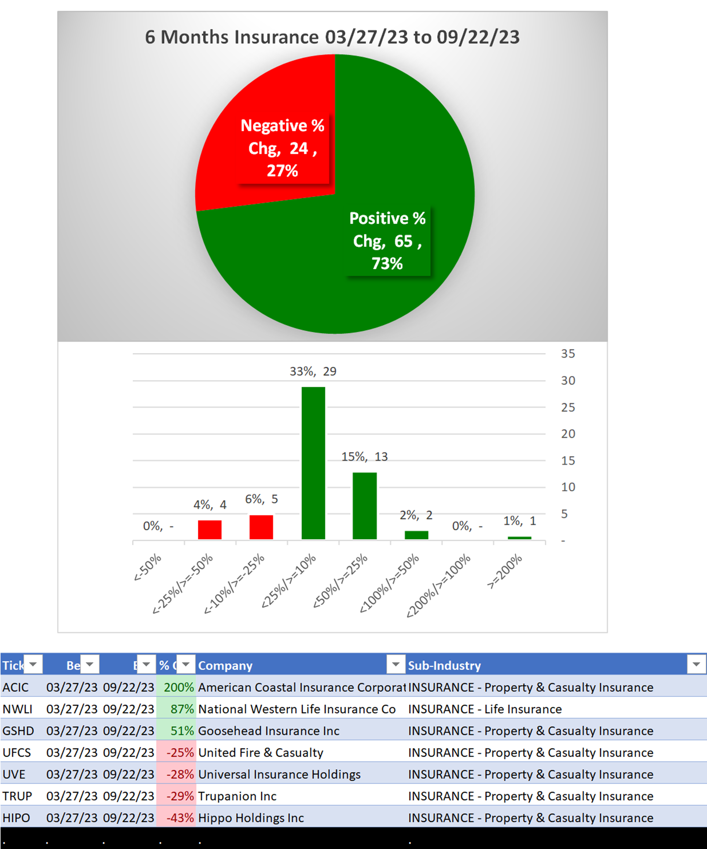Open the End date column filter dropdown
The image size is (707, 849).
[146, 664]
